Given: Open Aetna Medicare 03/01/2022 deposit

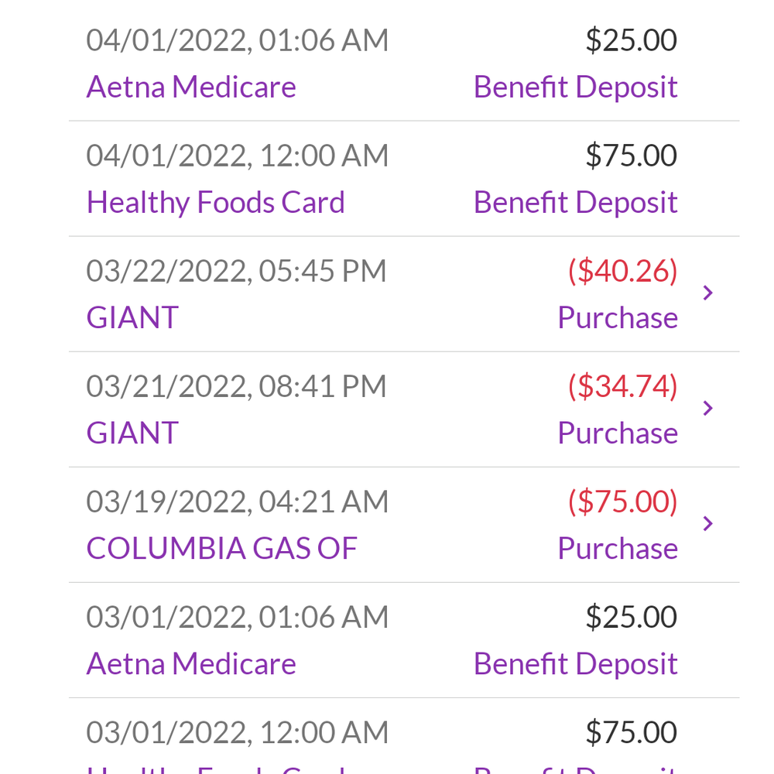Looking at the screenshot, I should click(x=404, y=640).
